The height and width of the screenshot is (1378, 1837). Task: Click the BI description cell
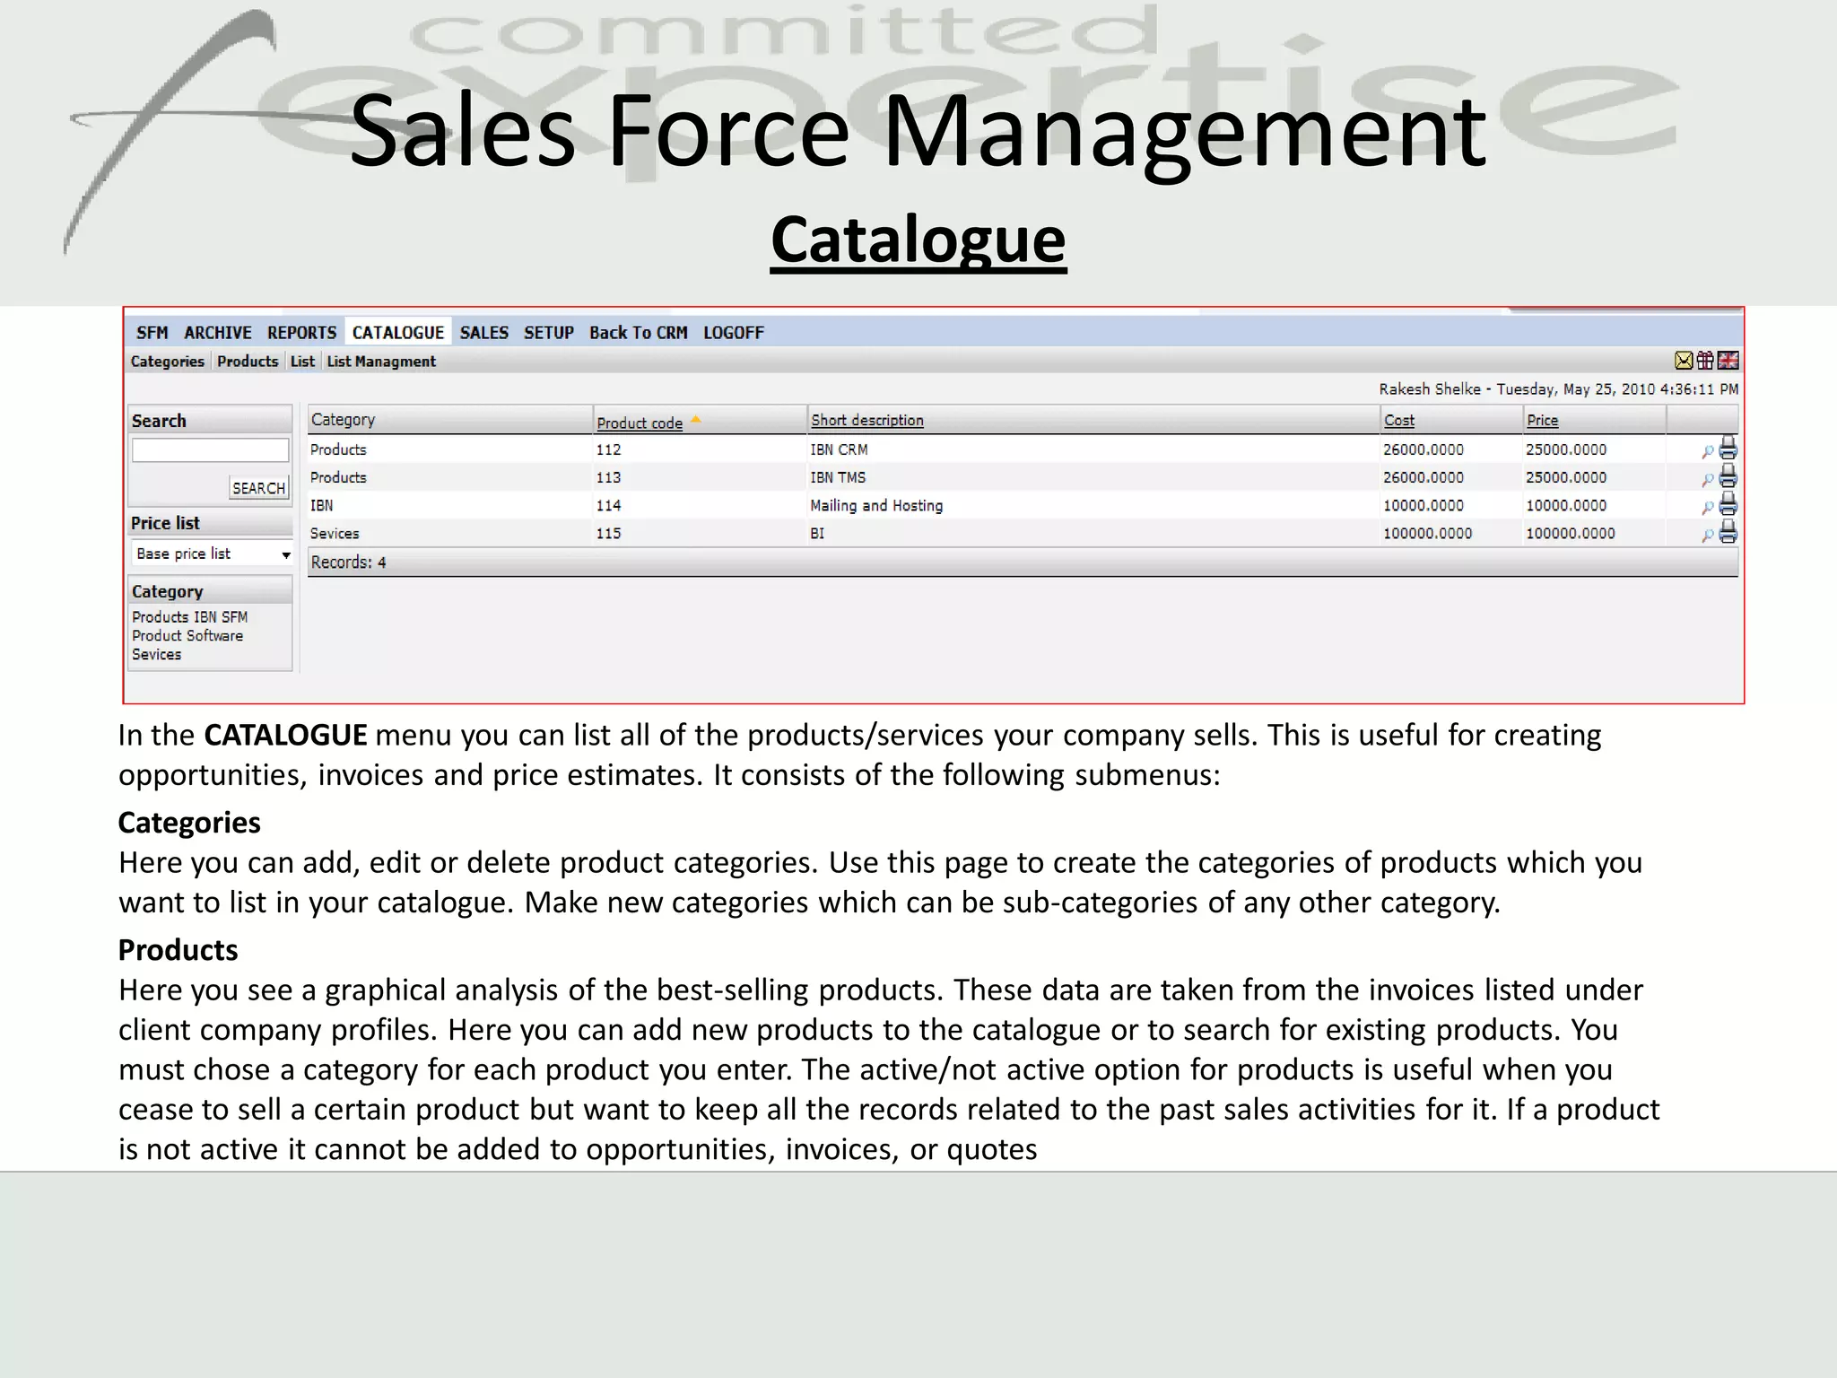pos(817,533)
